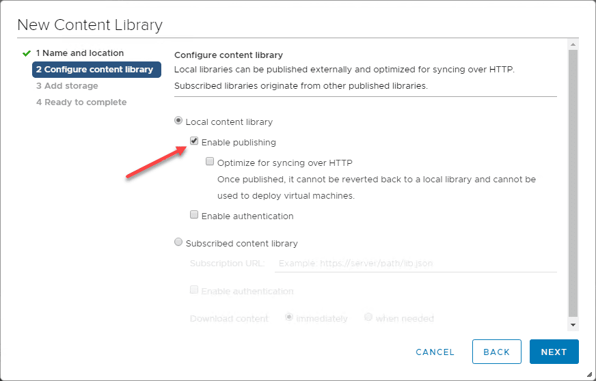Enable Optimize for syncing over HTTP

[x=211, y=163]
